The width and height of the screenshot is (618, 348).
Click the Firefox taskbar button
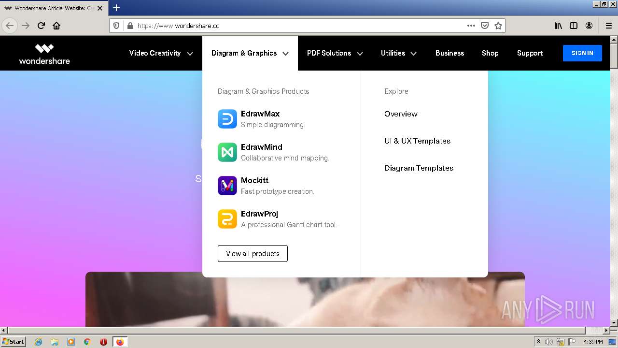tap(120, 342)
